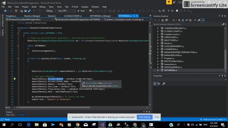Select CreateAccount.cs in Solution Explorer
Screen dimensions: 228x128
pyautogui.click(x=172, y=34)
